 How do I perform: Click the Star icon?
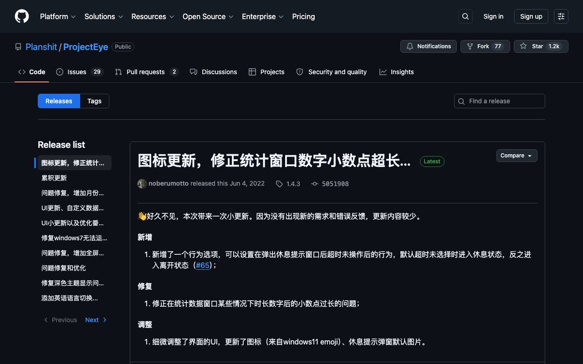[x=523, y=46]
